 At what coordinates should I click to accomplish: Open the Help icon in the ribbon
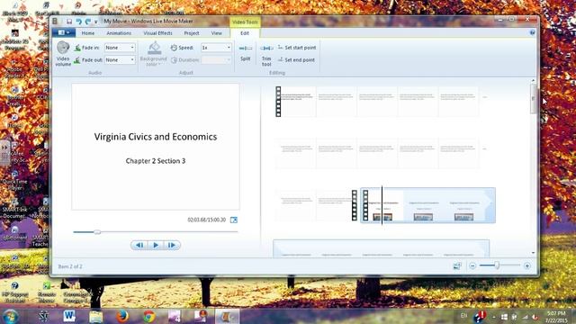(x=532, y=32)
